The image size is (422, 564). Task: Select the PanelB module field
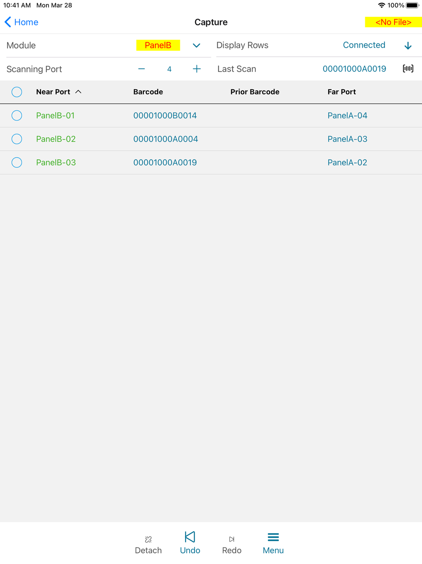pyautogui.click(x=158, y=45)
